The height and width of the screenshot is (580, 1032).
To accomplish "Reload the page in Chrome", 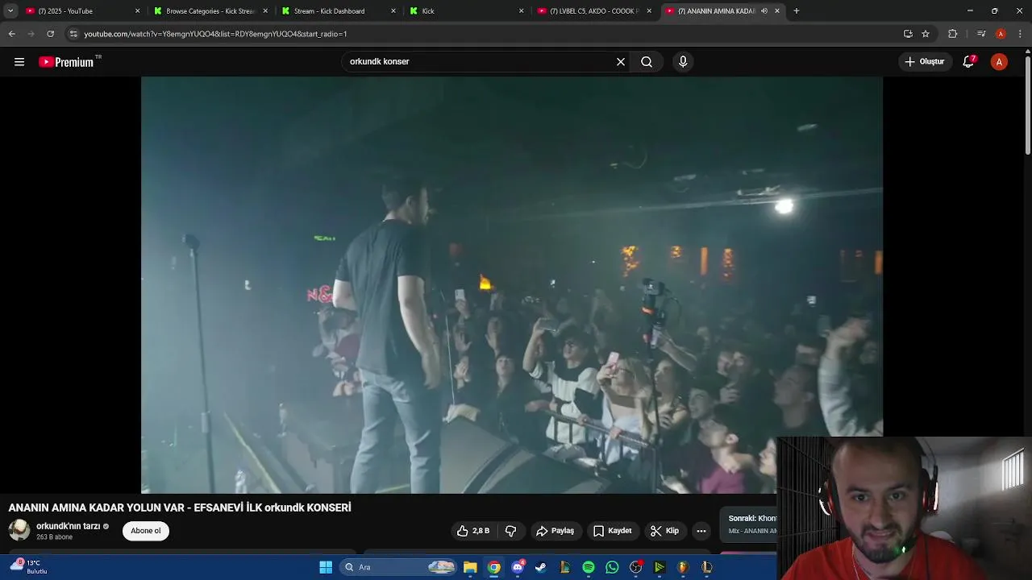I will pyautogui.click(x=51, y=34).
